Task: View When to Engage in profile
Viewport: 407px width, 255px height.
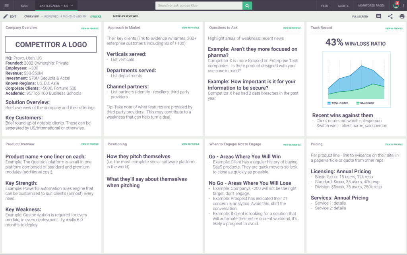Action: (292, 145)
